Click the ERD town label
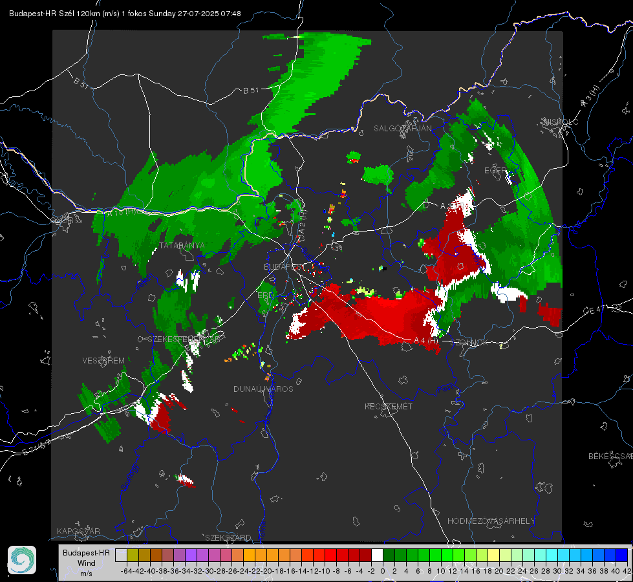 [x=265, y=296]
